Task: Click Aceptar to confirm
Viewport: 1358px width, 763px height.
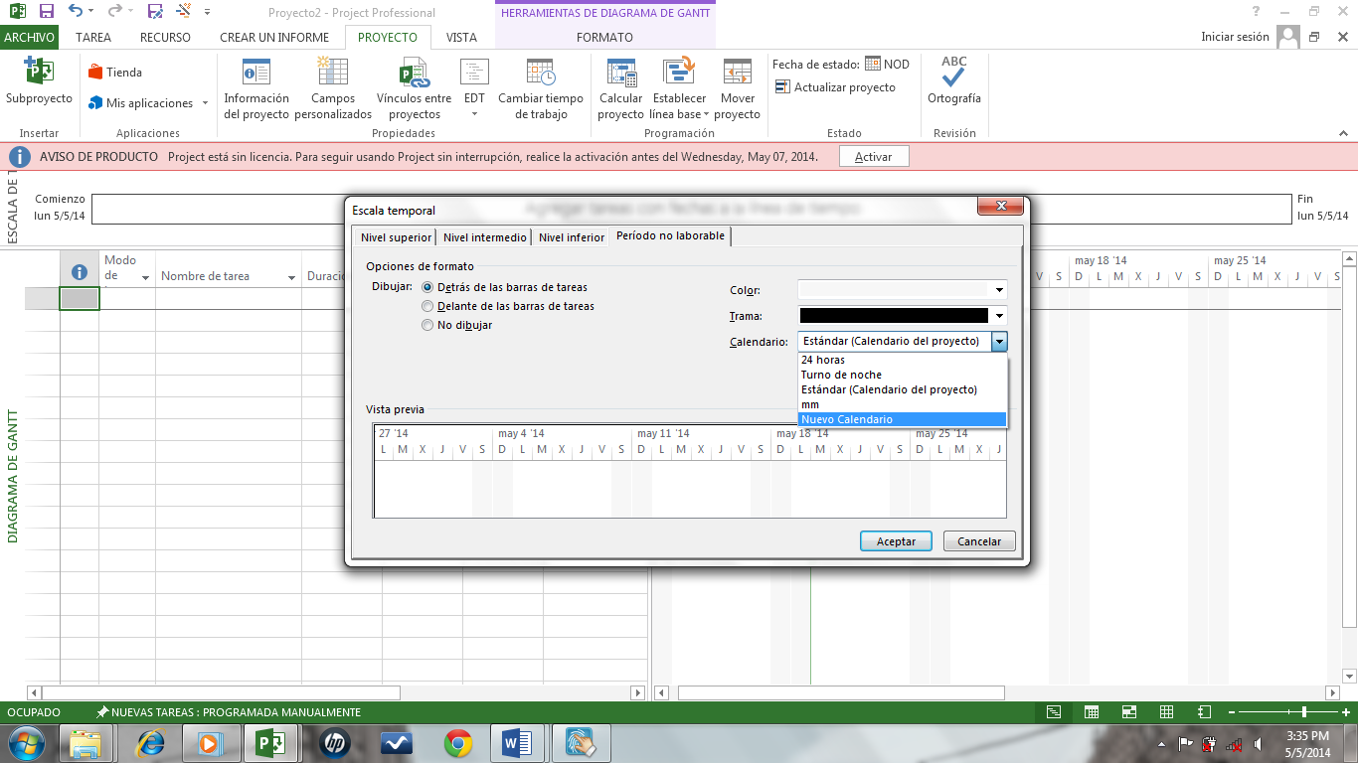Action: tap(896, 541)
